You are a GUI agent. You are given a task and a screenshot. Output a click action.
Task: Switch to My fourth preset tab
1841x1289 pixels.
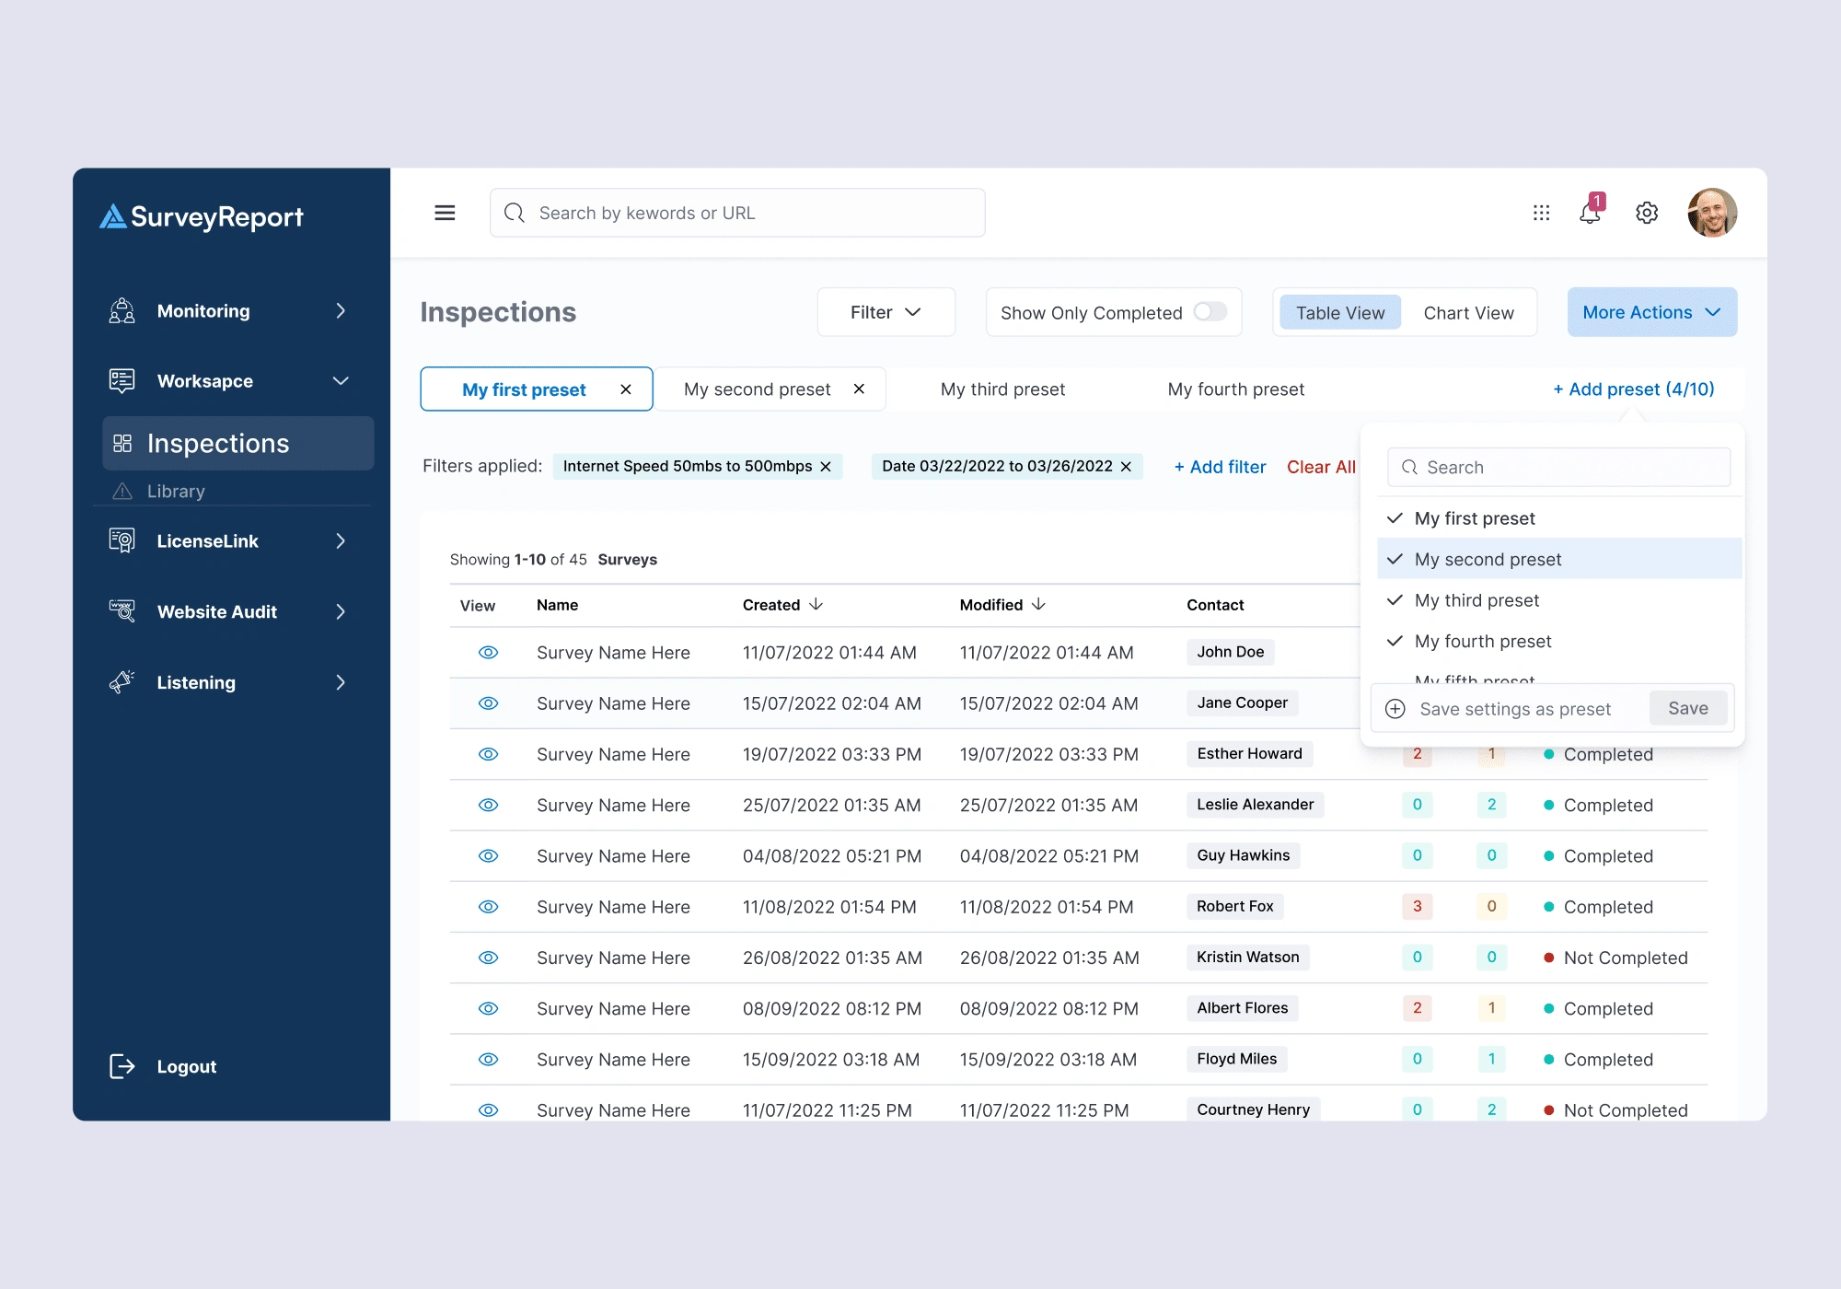coord(1235,389)
